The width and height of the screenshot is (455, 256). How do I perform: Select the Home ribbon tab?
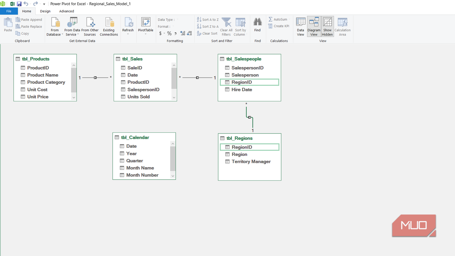[27, 11]
